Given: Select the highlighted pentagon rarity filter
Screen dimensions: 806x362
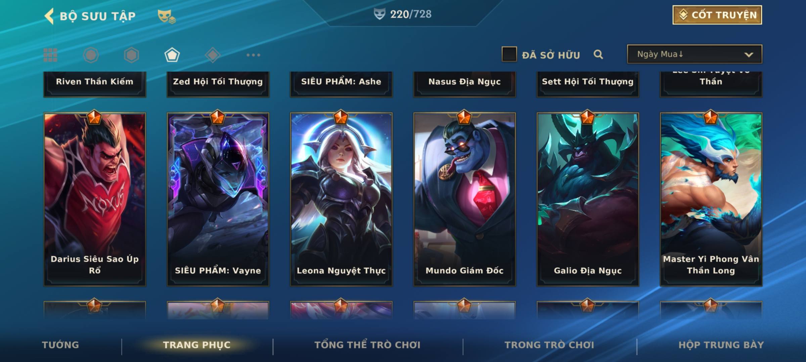Looking at the screenshot, I should click(172, 55).
